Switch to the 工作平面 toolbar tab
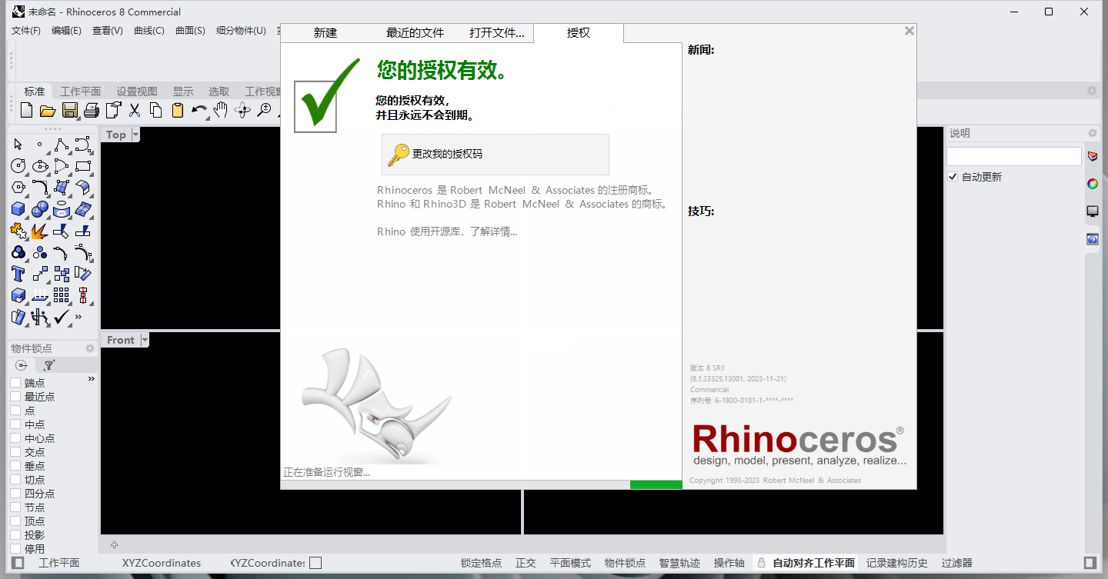The height and width of the screenshot is (579, 1108). [81, 92]
